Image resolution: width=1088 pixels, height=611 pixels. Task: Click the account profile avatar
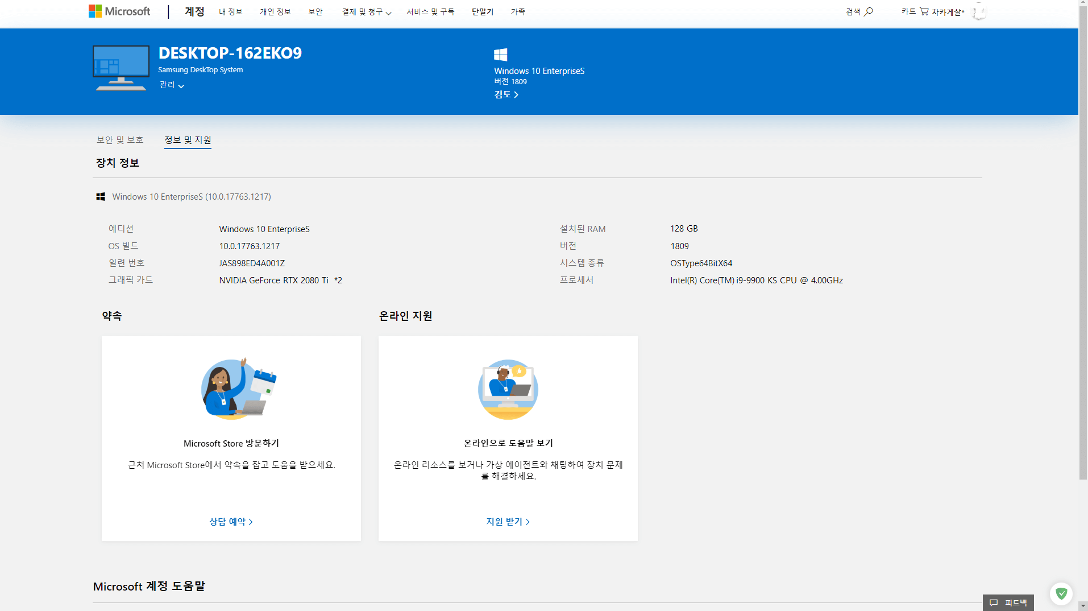coord(979,12)
